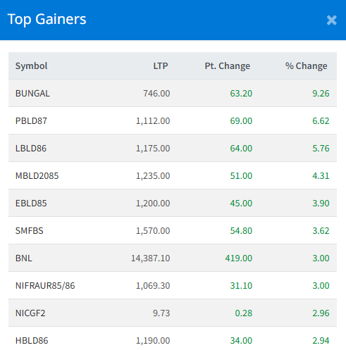
Task: Open NIFRAUR85/86 symbol entry
Action: (x=45, y=286)
